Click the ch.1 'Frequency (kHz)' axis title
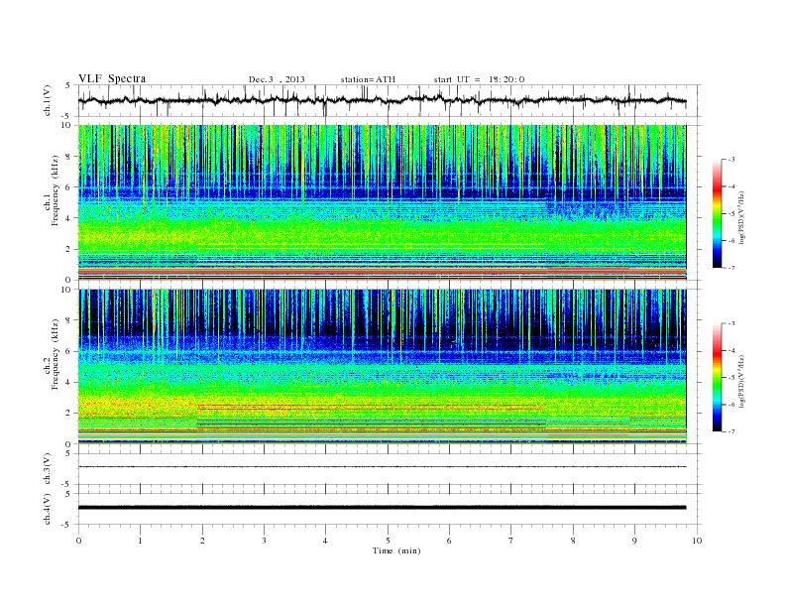This screenshot has width=785, height=607. (56, 190)
